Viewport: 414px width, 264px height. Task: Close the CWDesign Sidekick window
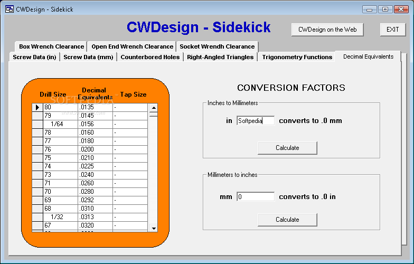click(401, 10)
